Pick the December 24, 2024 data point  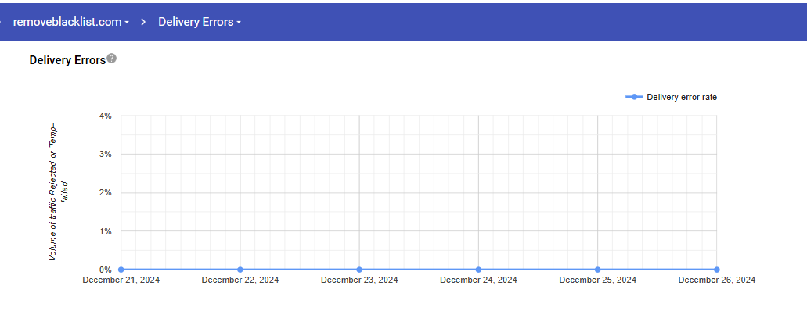tap(478, 269)
